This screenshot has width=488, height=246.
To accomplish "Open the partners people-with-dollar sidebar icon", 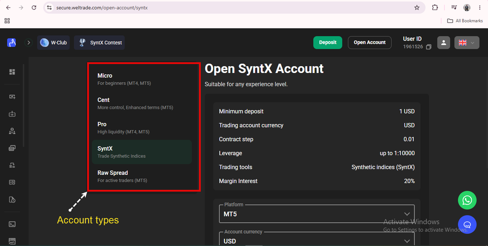I will click(x=12, y=131).
